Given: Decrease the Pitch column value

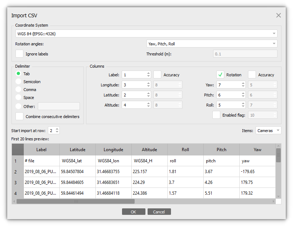Looking at the screenshot, I should pos(243,96).
